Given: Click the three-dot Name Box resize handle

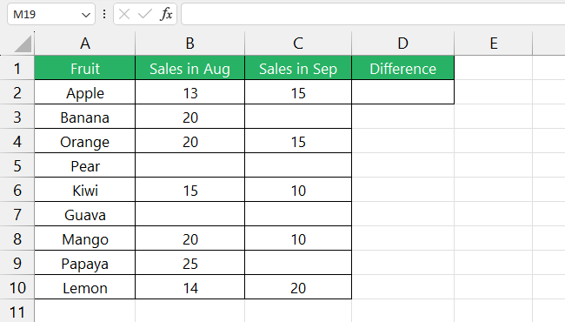Looking at the screenshot, I should (x=104, y=14).
